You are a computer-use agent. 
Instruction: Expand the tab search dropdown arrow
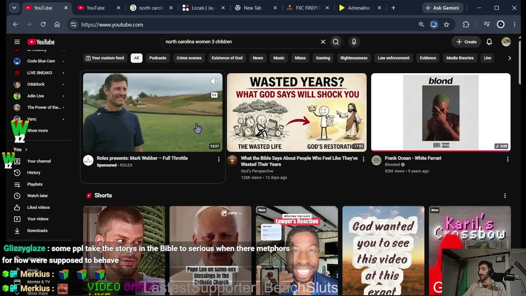pyautogui.click(x=14, y=8)
